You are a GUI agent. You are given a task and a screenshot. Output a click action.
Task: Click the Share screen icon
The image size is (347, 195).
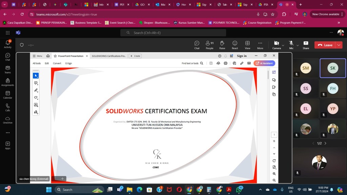tap(306, 44)
